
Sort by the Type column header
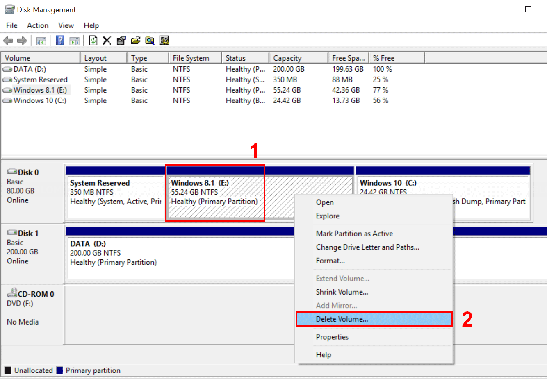click(148, 58)
